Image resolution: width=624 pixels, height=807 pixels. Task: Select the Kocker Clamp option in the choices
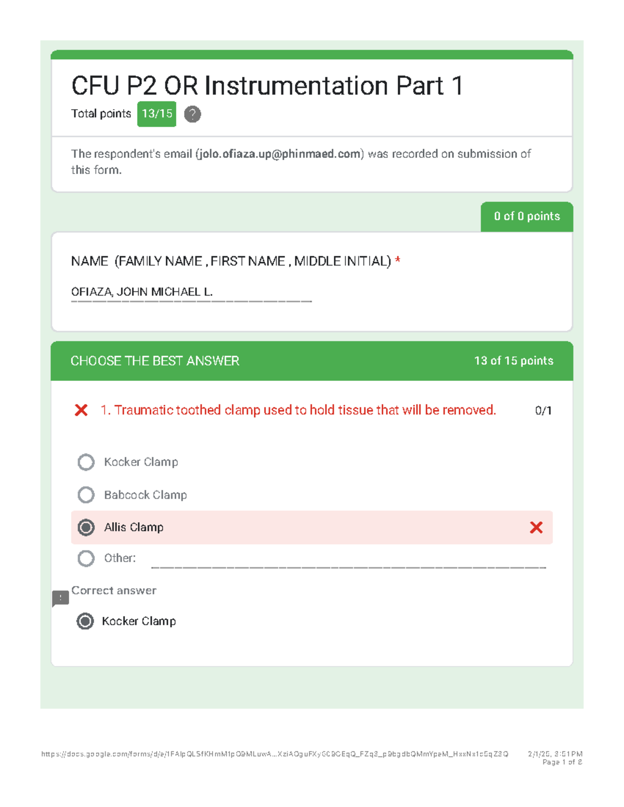(x=86, y=462)
